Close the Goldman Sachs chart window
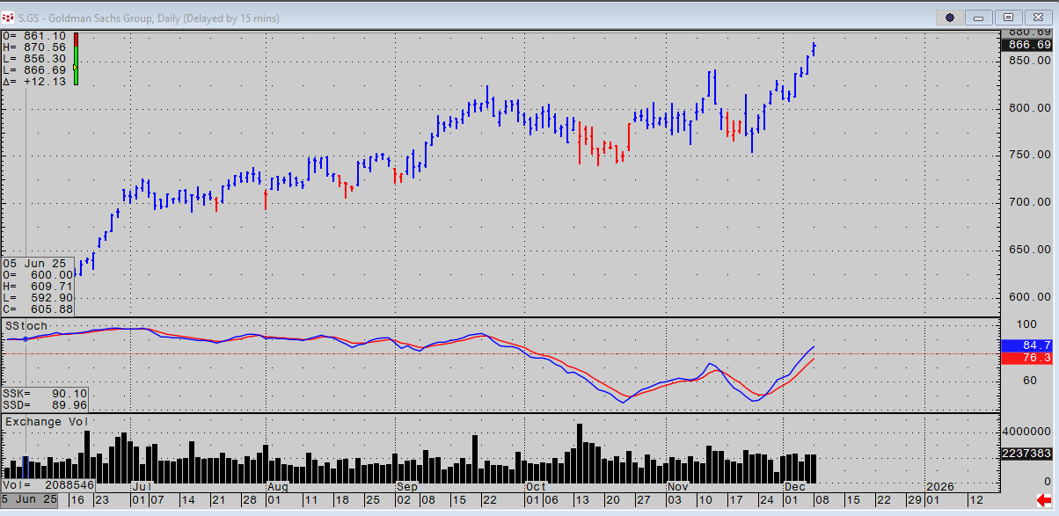 (1038, 17)
